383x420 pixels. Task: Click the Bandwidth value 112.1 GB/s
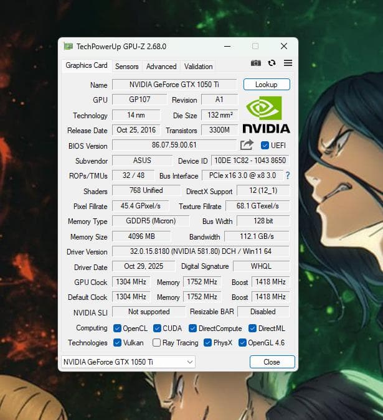[x=257, y=236]
